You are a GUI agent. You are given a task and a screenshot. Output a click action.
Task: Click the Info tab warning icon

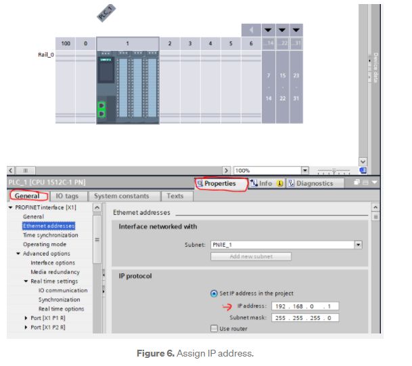pyautogui.click(x=279, y=183)
